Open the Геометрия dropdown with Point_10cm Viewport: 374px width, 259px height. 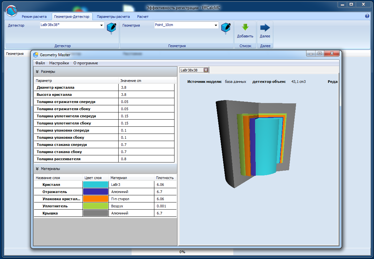(x=216, y=25)
